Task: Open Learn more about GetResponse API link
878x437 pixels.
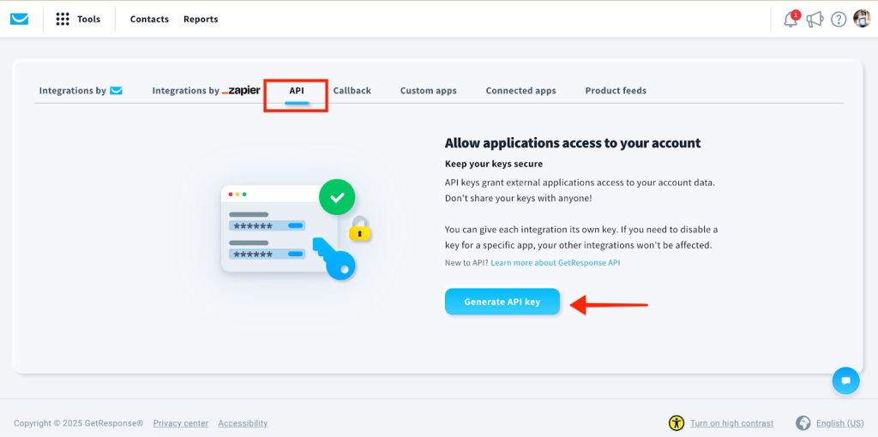Action: point(555,263)
